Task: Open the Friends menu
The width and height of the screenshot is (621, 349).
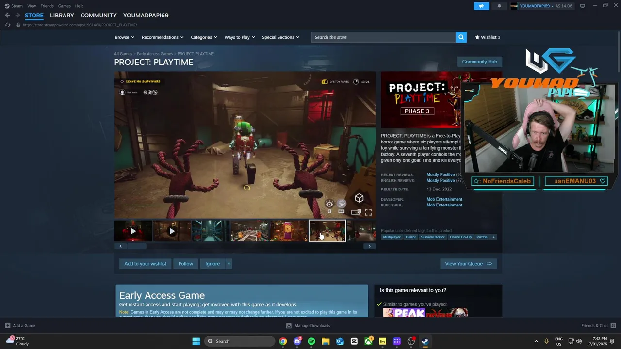Action: click(47, 6)
